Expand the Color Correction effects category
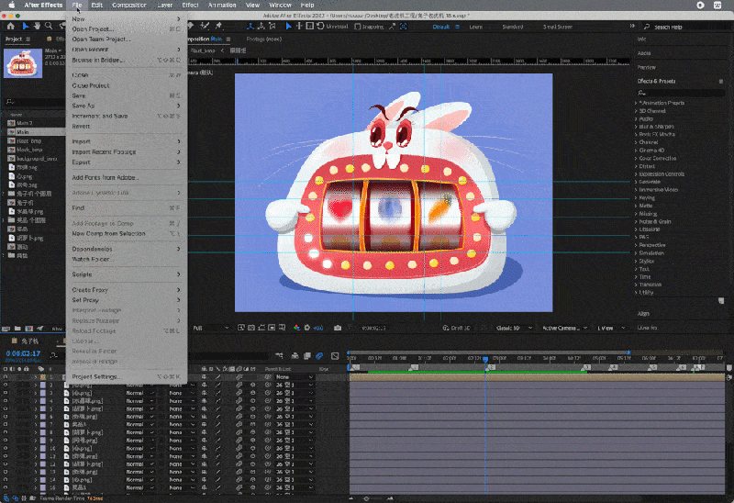The image size is (734, 503). [x=636, y=158]
